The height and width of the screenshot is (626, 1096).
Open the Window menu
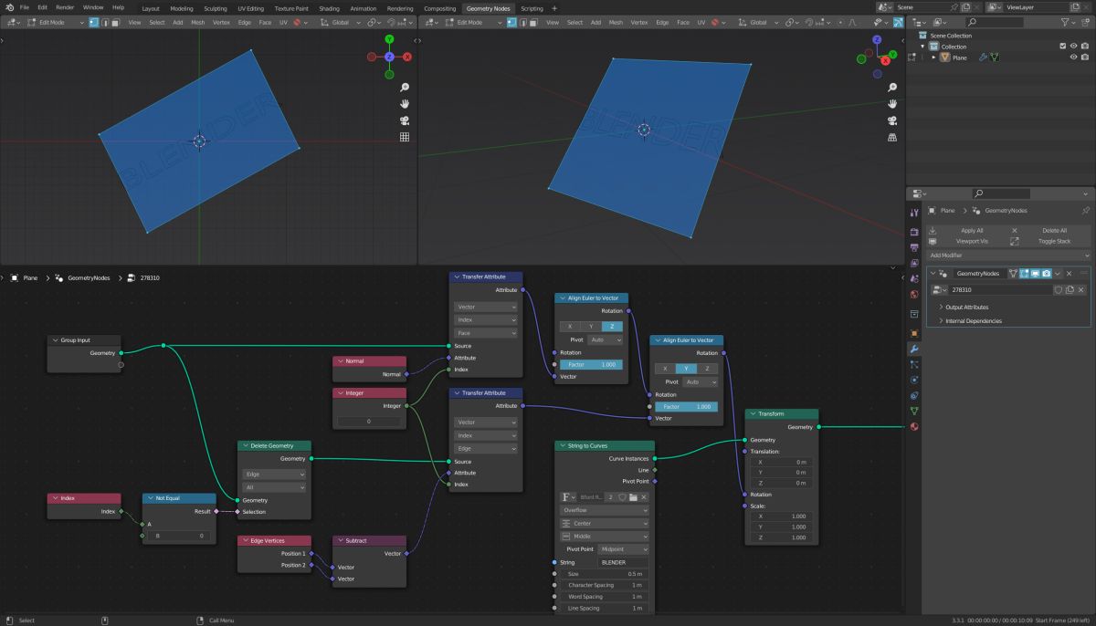click(x=93, y=7)
